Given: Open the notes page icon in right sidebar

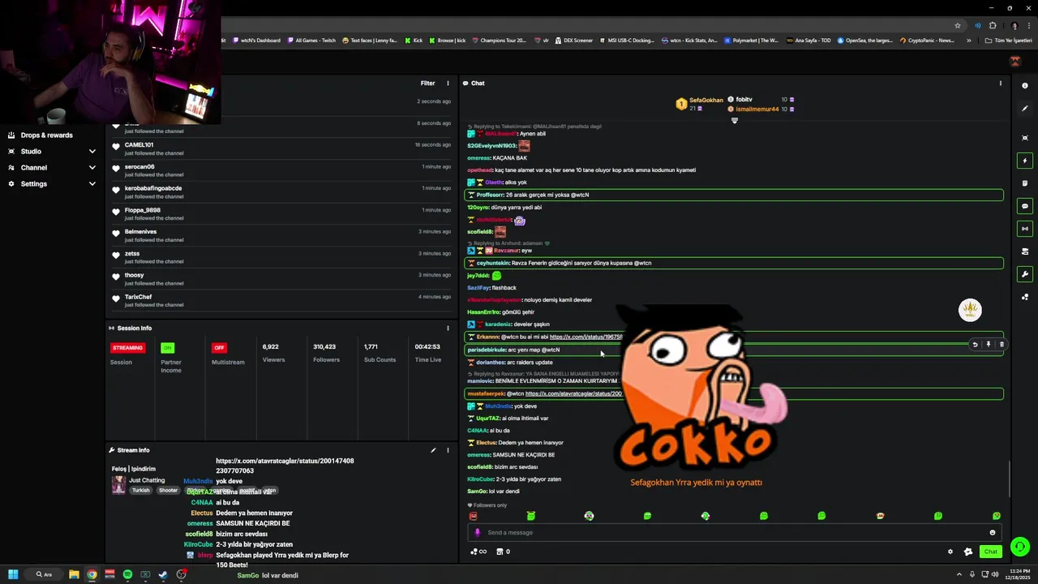Looking at the screenshot, I should (x=1025, y=183).
